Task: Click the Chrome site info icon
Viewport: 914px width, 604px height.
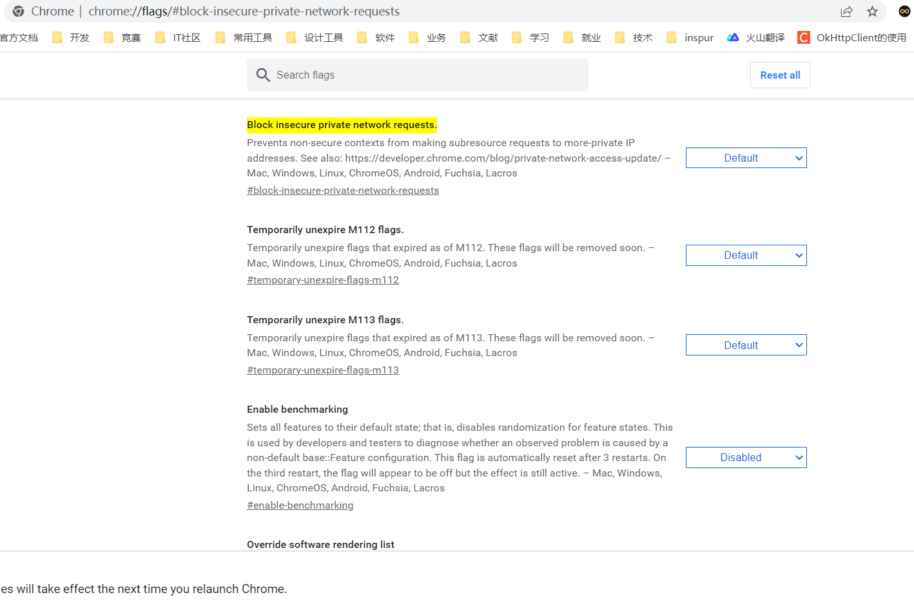Action: [18, 11]
